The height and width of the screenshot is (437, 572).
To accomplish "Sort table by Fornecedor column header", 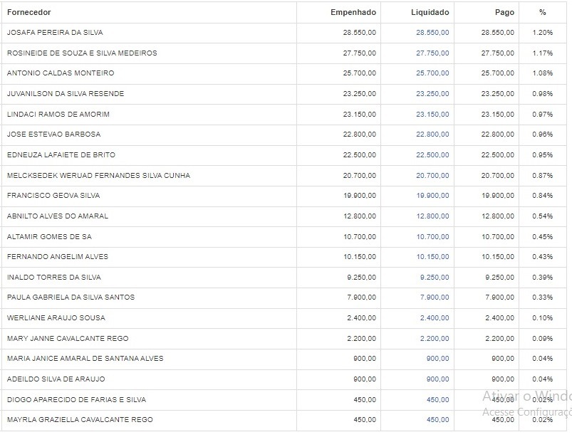I will pos(29,13).
